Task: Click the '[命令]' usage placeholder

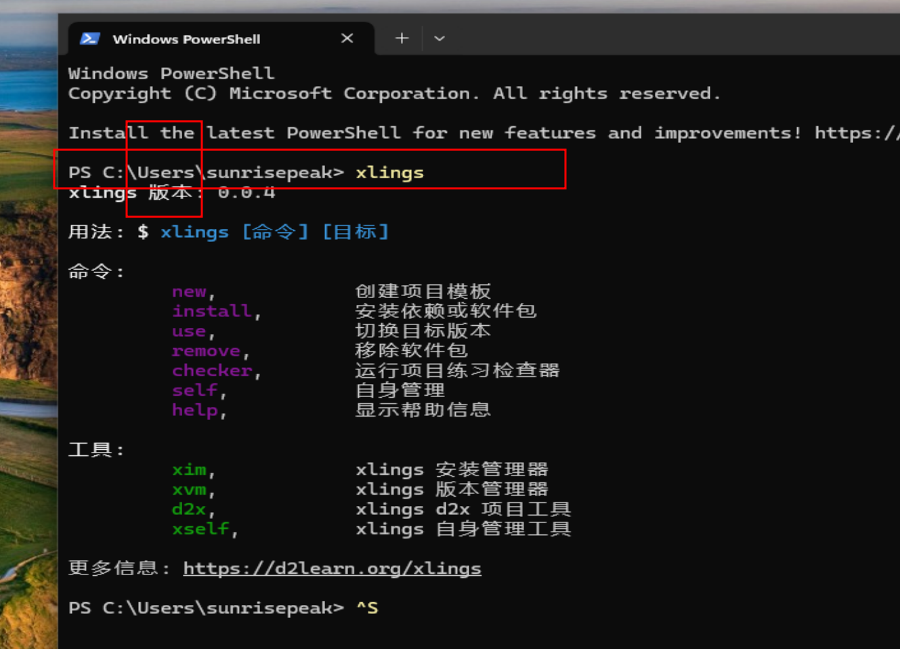Action: (x=276, y=232)
